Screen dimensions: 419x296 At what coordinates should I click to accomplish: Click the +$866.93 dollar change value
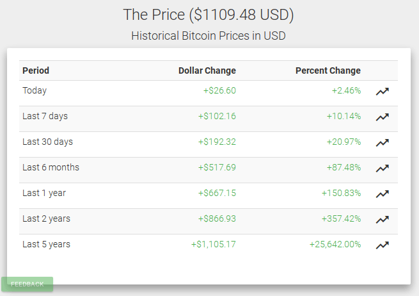[217, 218]
